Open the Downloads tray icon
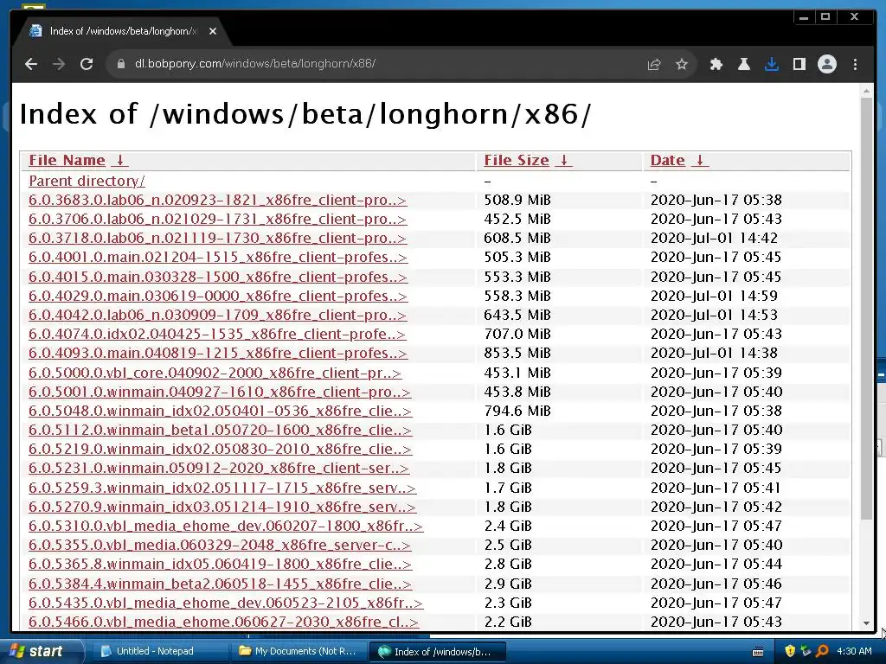The width and height of the screenshot is (886, 664). (771, 64)
